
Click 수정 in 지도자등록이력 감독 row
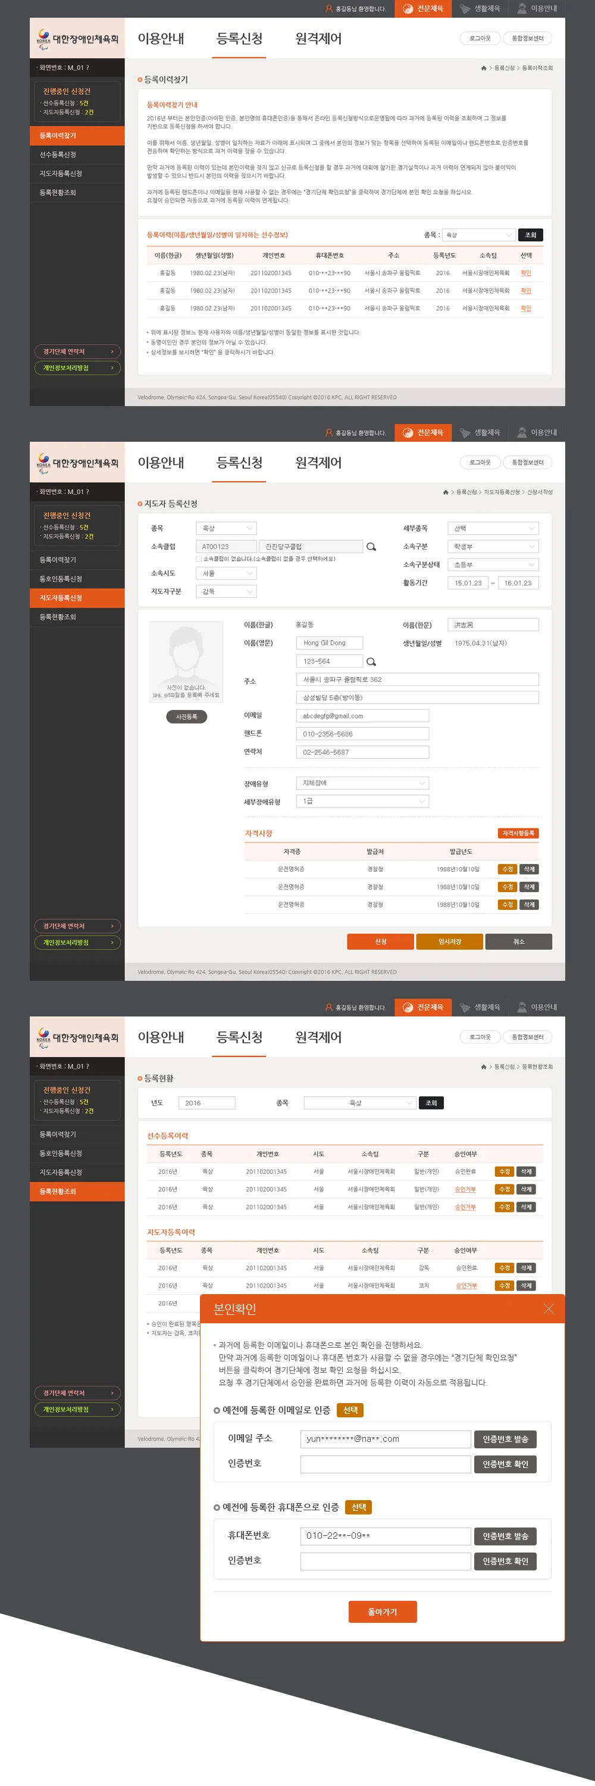coord(505,1268)
